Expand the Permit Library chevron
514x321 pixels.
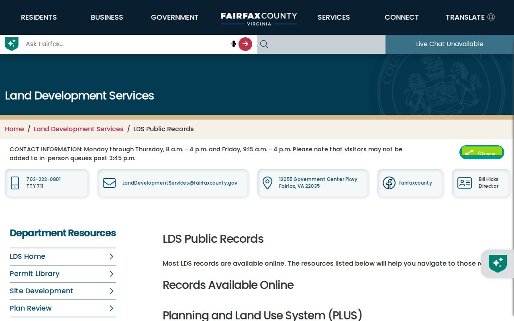(112, 274)
